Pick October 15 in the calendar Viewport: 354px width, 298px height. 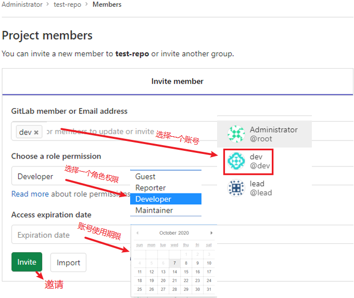[186, 271]
